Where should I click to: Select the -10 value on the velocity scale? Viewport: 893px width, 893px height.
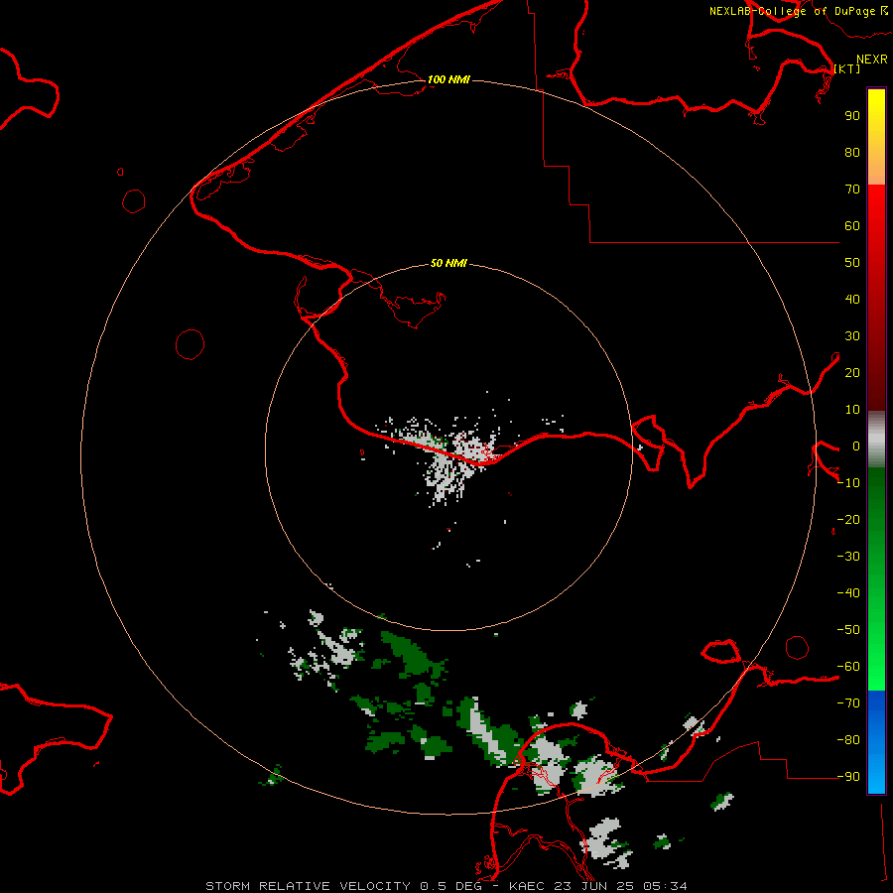click(848, 483)
